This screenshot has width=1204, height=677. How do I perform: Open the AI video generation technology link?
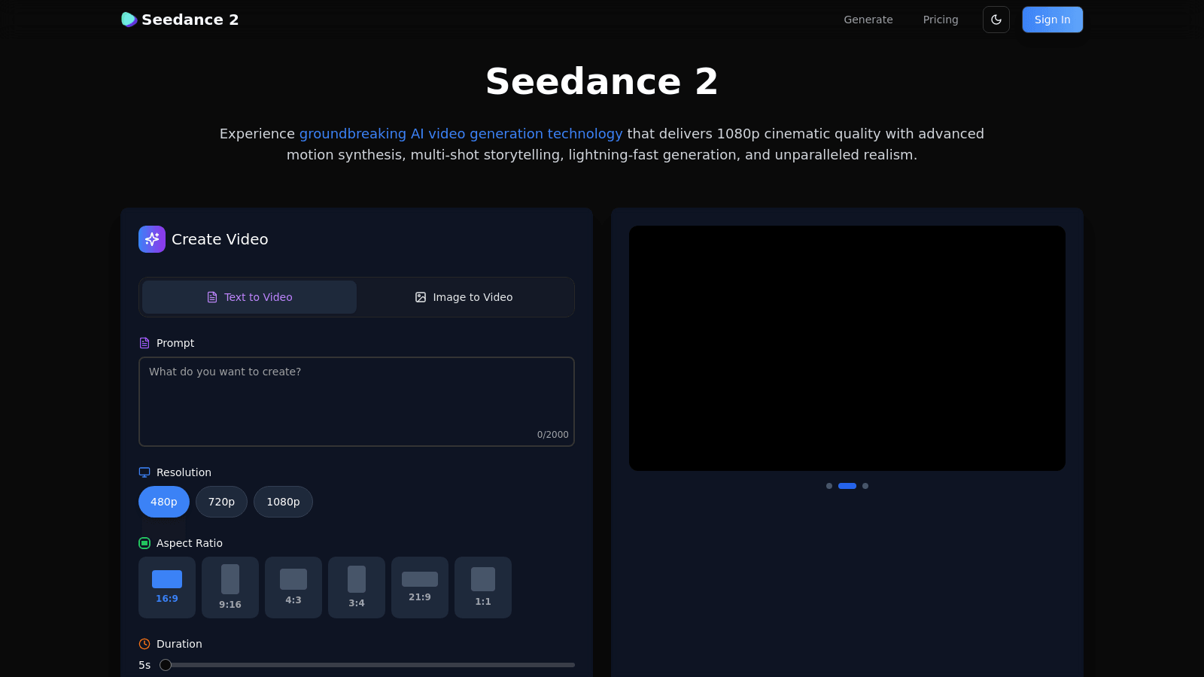[x=461, y=134]
